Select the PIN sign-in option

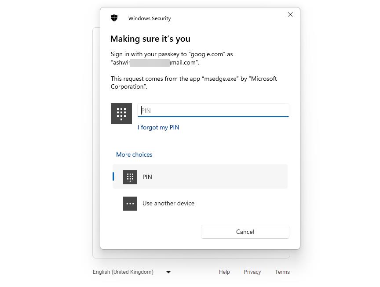click(200, 177)
